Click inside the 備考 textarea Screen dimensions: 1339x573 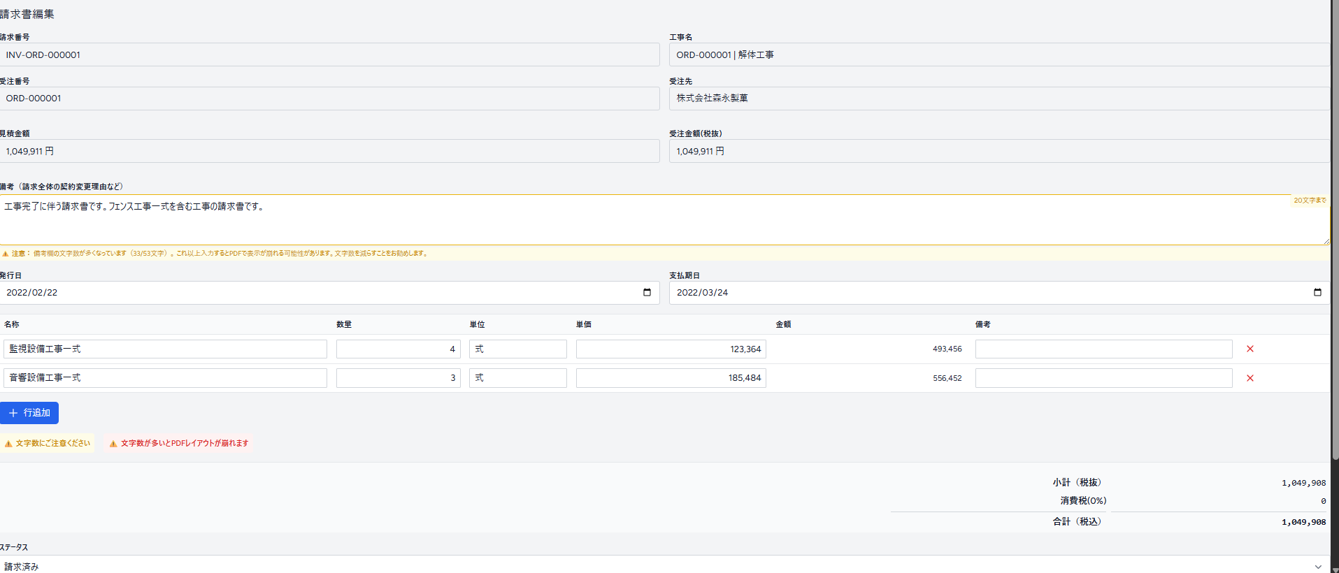point(665,219)
